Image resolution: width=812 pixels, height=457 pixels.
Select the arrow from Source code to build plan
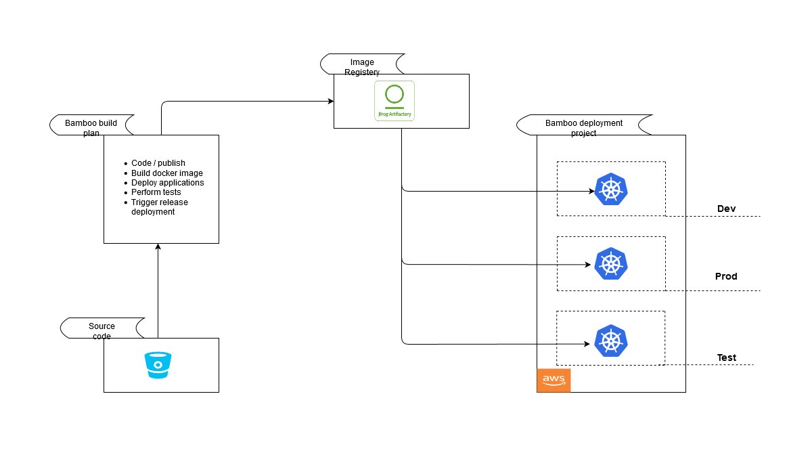pyautogui.click(x=158, y=291)
